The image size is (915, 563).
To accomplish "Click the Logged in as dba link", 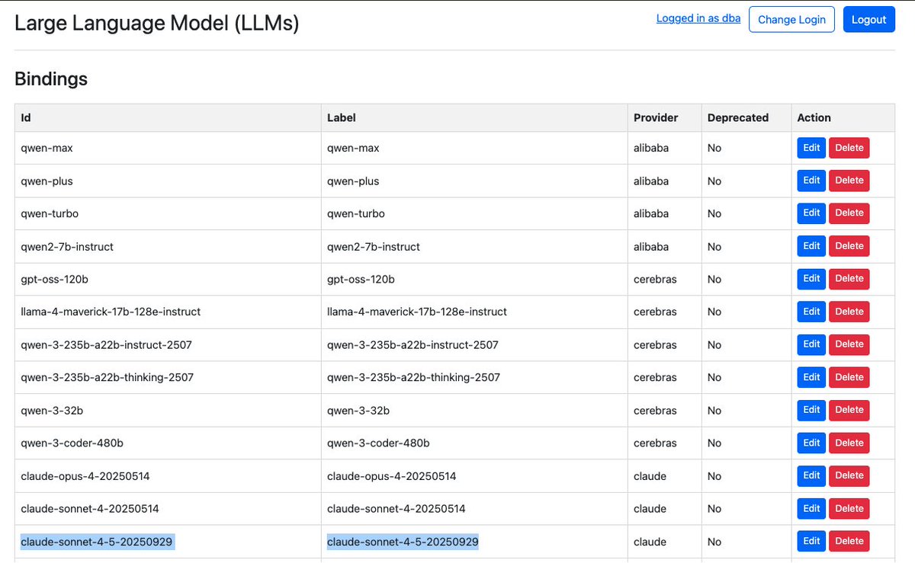I will tap(698, 19).
